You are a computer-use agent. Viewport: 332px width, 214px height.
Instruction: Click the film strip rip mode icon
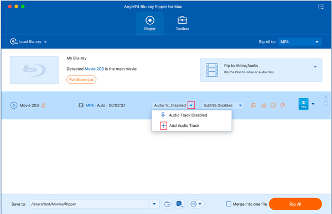212,70
